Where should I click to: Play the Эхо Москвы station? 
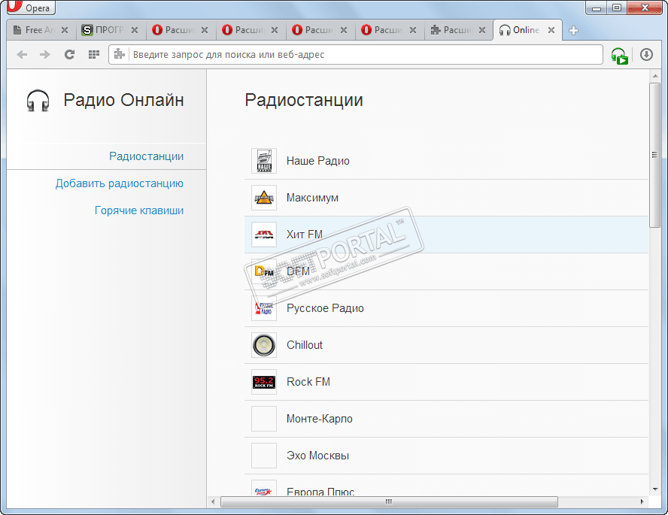[x=447, y=456]
